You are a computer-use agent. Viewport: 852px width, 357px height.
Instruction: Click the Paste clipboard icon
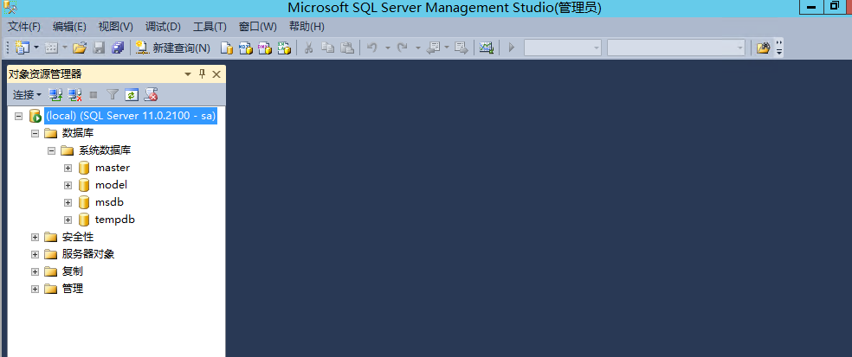click(x=347, y=48)
